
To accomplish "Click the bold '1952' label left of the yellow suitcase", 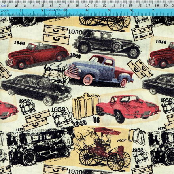I will click(x=58, y=109).
